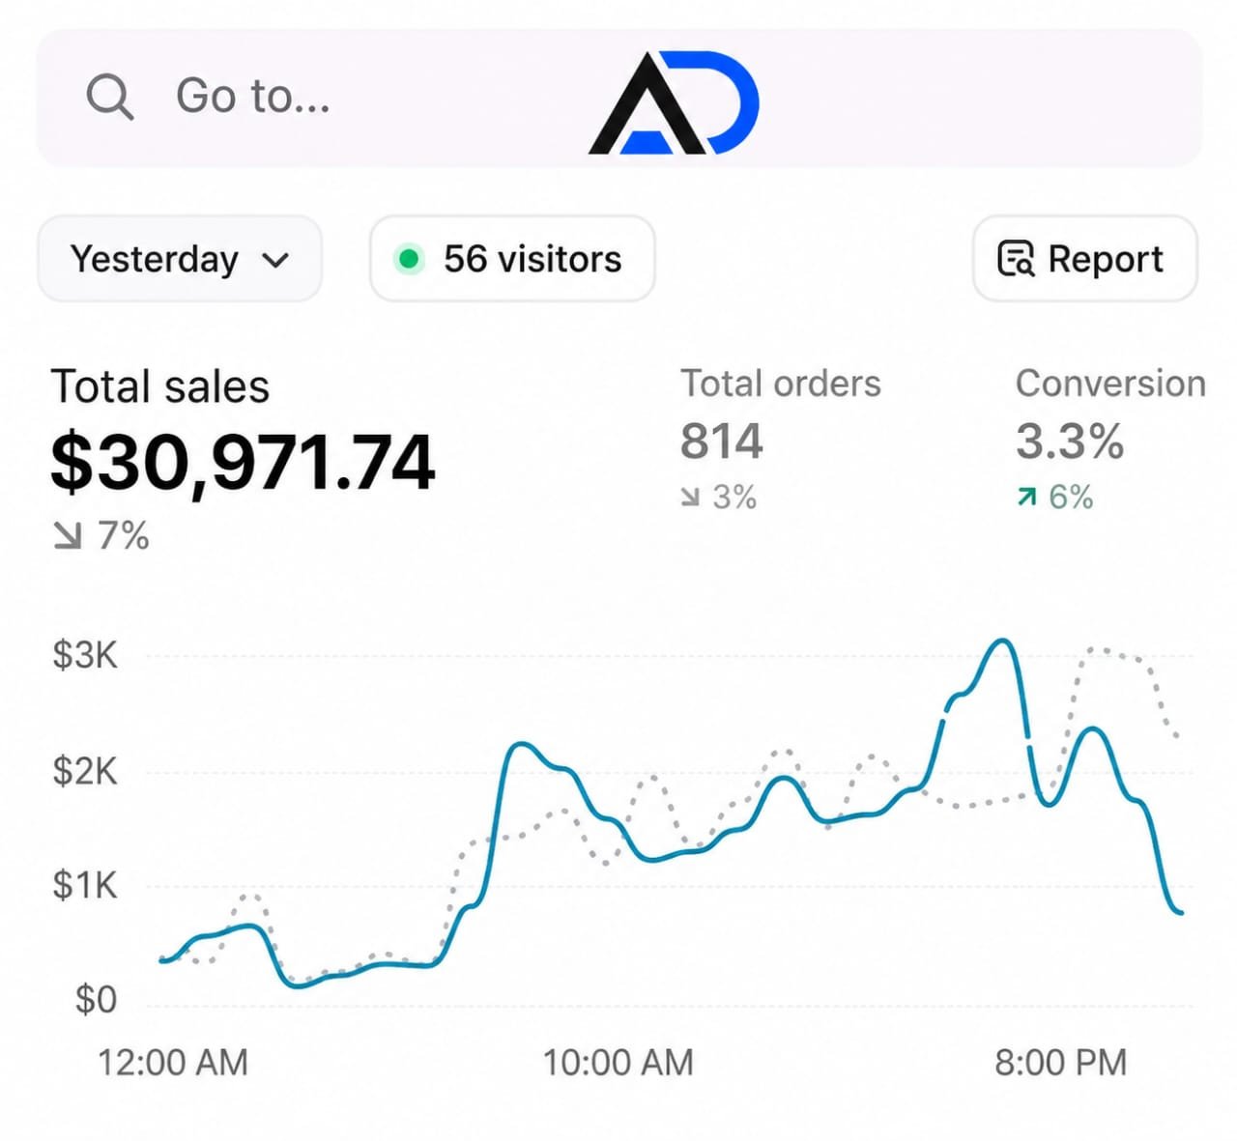The height and width of the screenshot is (1141, 1237).
Task: Click the conversion green up arrow icon
Action: click(x=1027, y=498)
